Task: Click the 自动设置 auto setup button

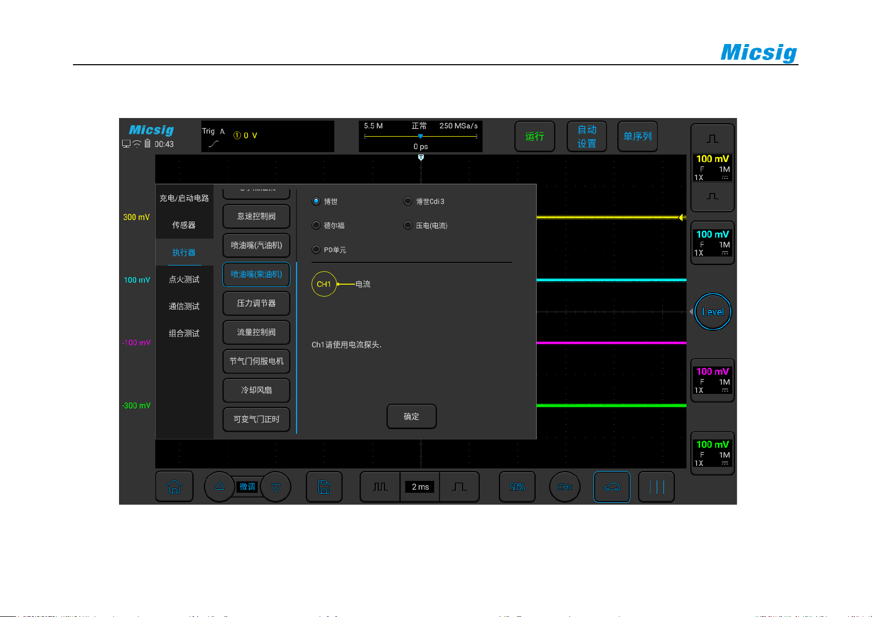Action: (x=587, y=136)
